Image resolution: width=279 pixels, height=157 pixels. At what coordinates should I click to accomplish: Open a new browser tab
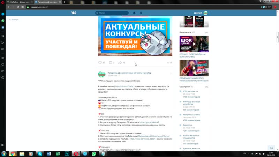click(64, 2)
